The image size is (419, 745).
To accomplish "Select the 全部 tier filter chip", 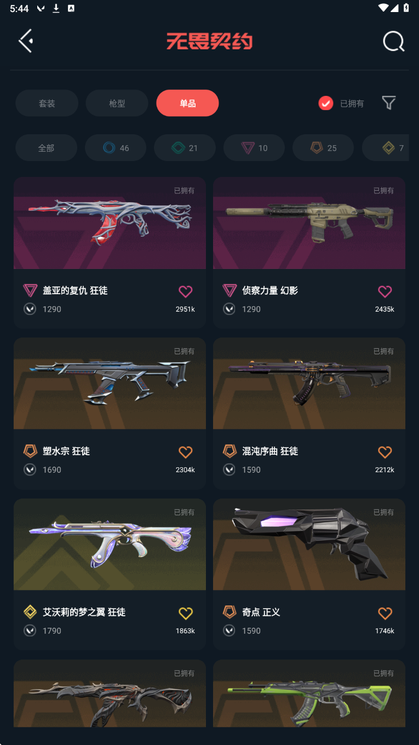I will click(46, 148).
